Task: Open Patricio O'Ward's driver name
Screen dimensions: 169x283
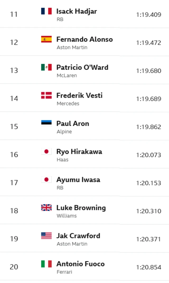Action: [x=82, y=67]
